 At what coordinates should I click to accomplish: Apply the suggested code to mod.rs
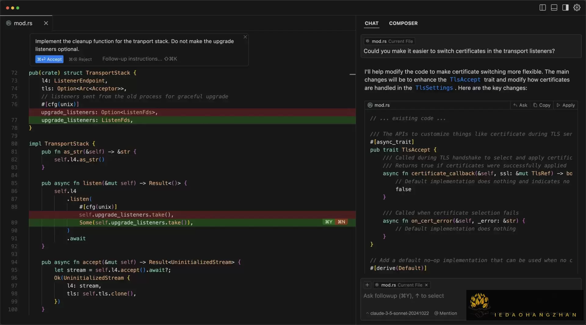(x=566, y=105)
